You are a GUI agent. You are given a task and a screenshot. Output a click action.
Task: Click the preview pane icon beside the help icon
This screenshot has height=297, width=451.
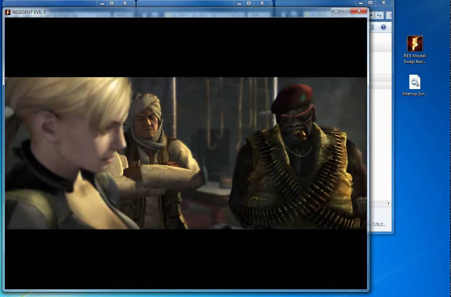[371, 27]
